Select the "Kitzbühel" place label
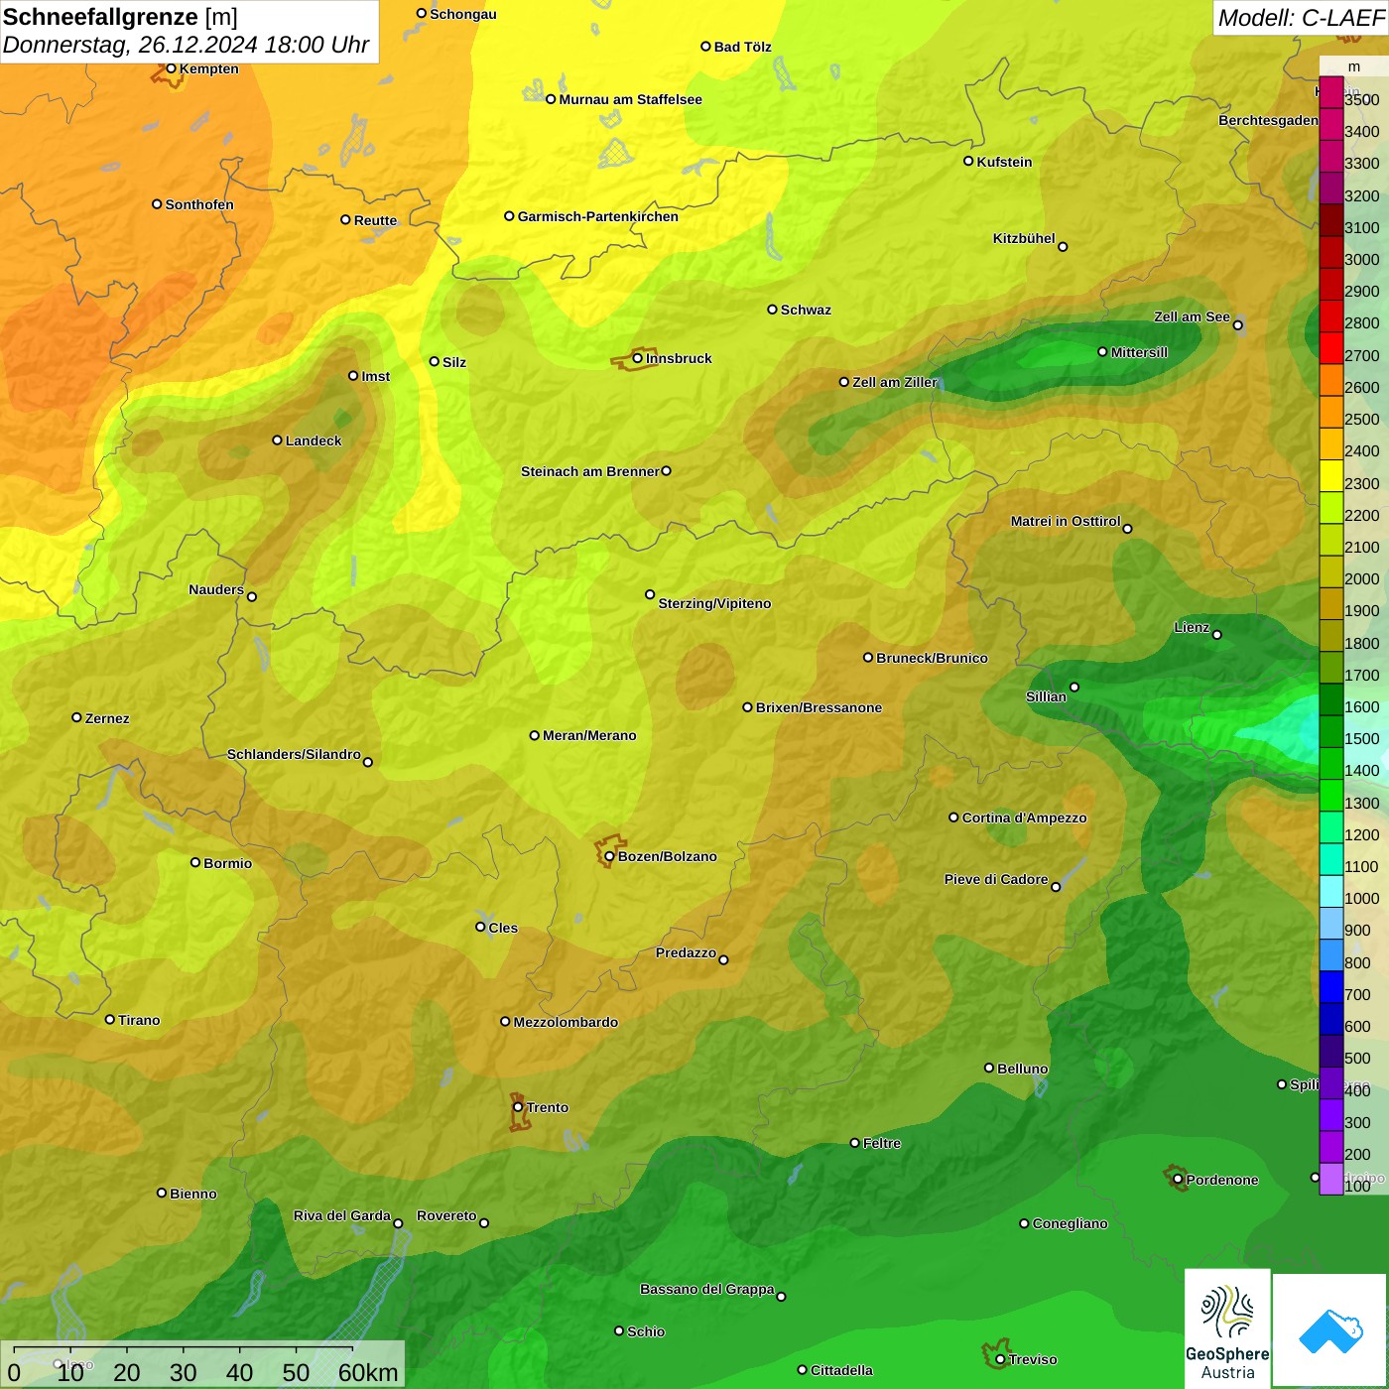 [1024, 238]
